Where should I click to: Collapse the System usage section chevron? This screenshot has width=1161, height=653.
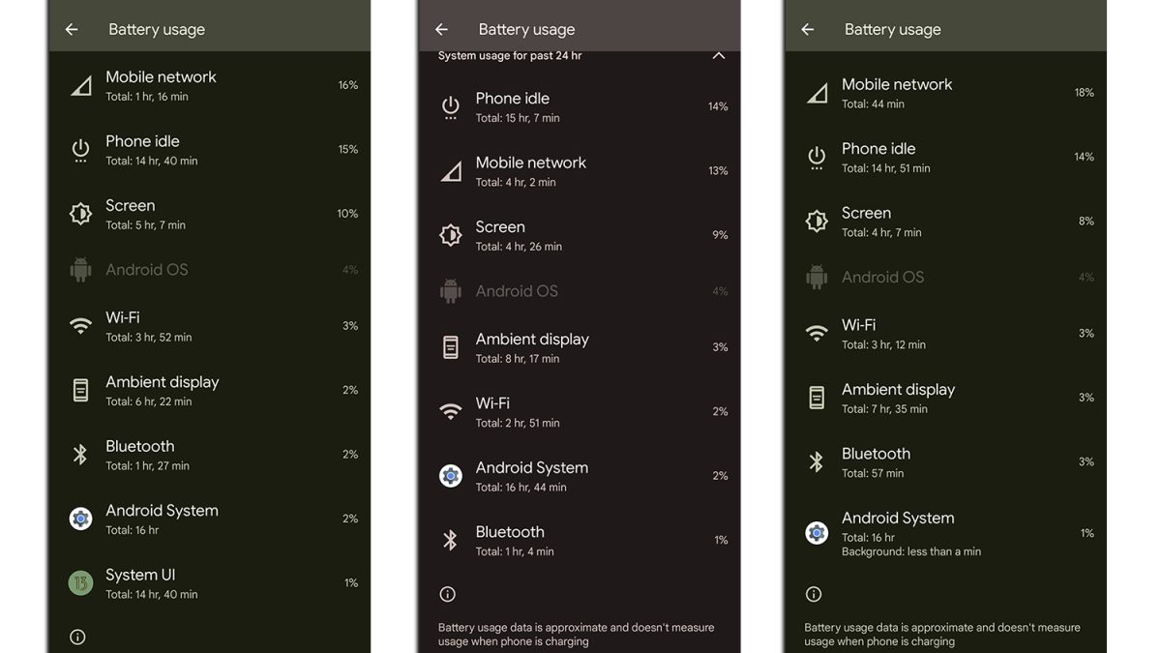(718, 56)
